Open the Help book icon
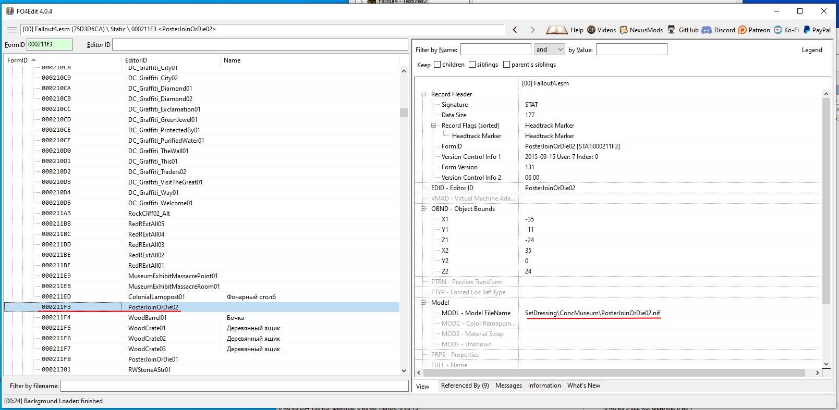This screenshot has width=839, height=410. tap(556, 30)
